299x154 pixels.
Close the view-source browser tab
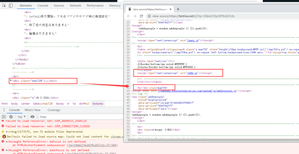(x=171, y=9)
